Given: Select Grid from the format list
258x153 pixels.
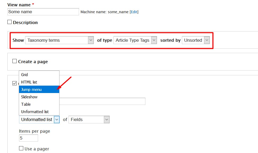Looking at the screenshot, I should [x=39, y=75].
